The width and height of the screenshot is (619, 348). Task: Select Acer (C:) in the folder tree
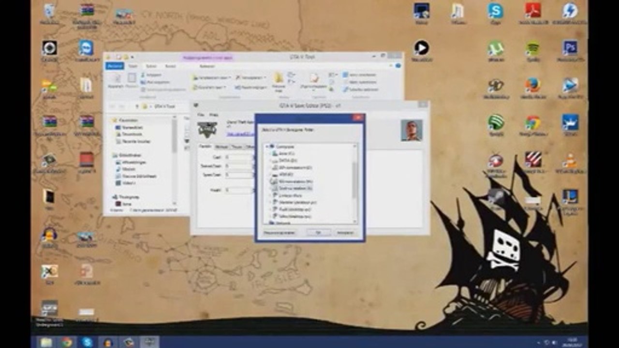(283, 153)
